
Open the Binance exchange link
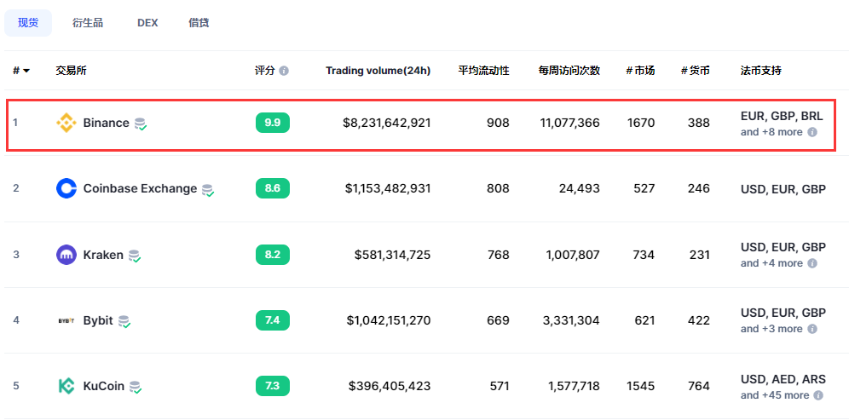point(106,123)
